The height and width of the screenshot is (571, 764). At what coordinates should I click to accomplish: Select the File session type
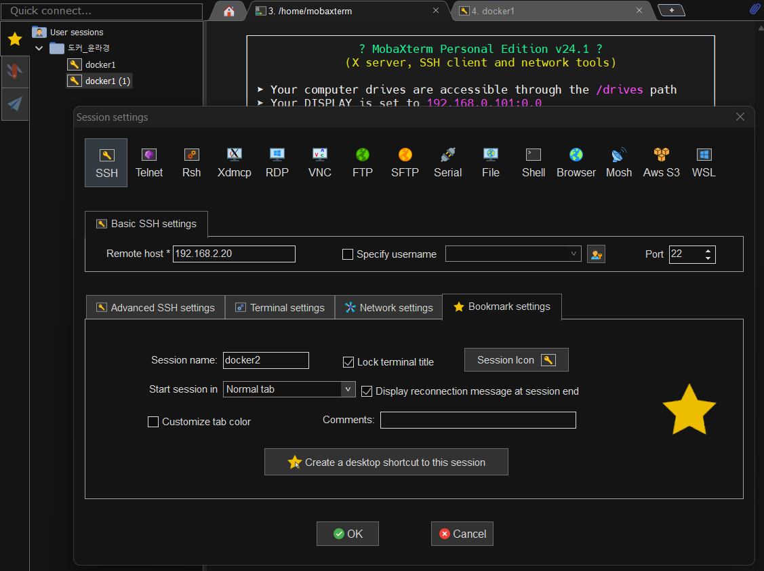[x=491, y=163]
